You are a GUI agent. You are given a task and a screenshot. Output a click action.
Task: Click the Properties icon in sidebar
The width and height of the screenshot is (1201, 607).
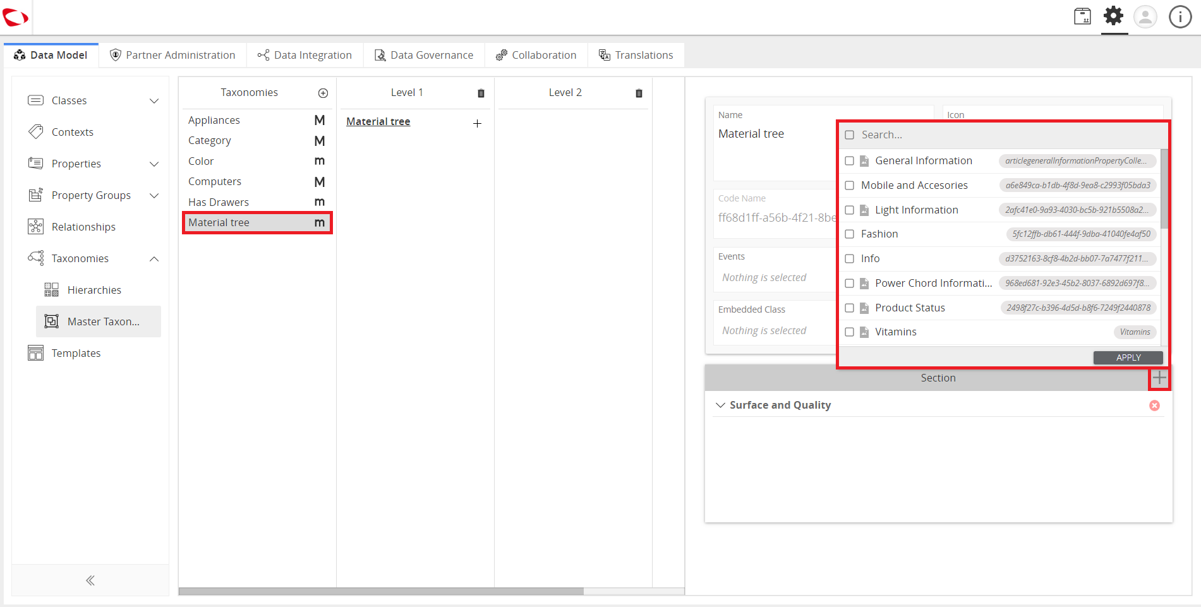pyautogui.click(x=35, y=163)
